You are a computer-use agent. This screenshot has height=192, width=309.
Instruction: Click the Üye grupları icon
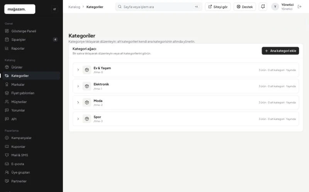7,172
